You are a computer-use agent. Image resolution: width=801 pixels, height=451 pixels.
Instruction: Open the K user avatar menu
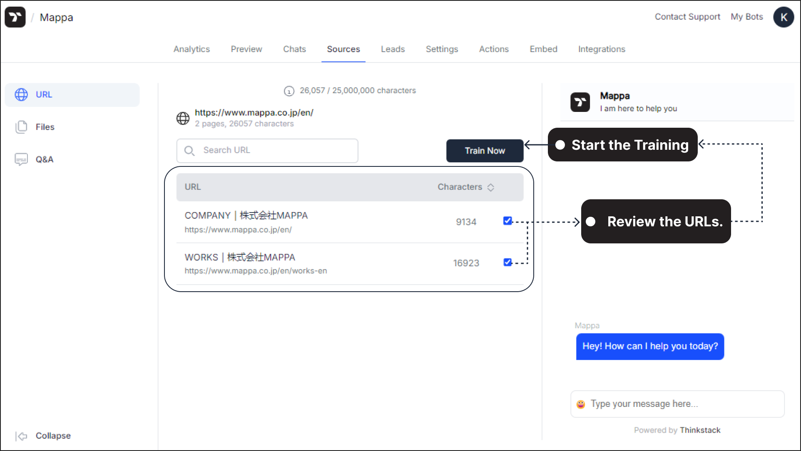click(784, 17)
